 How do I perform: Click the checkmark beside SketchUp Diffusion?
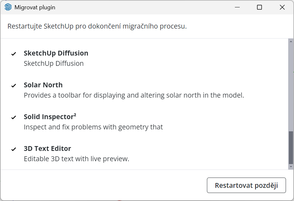tap(13, 54)
